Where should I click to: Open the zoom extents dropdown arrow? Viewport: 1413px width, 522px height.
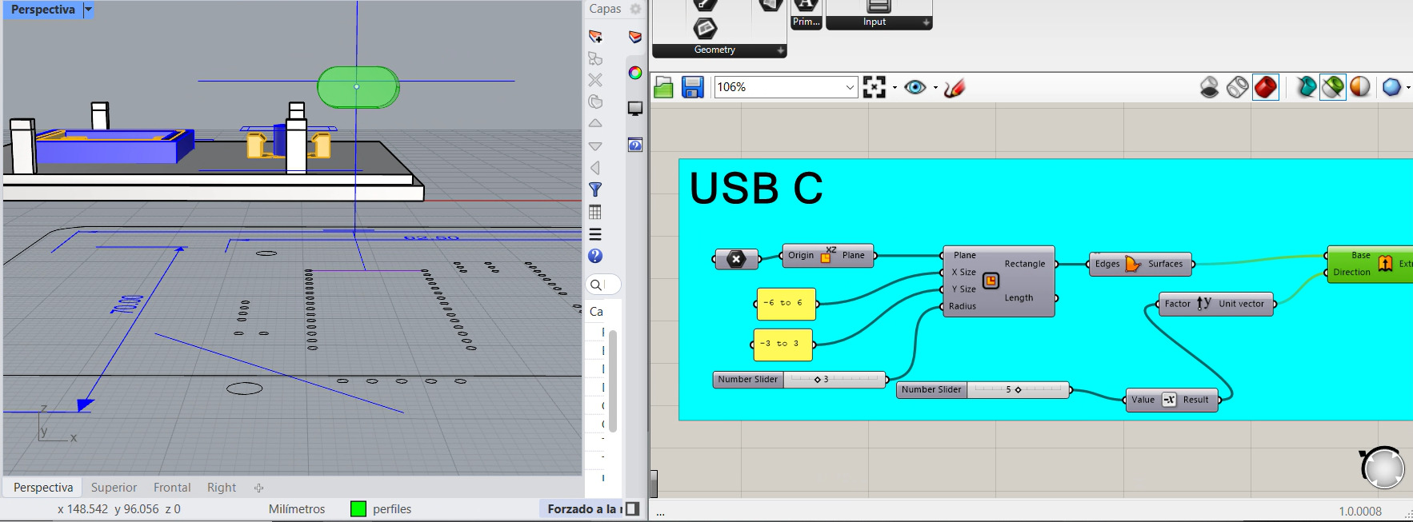tap(895, 87)
